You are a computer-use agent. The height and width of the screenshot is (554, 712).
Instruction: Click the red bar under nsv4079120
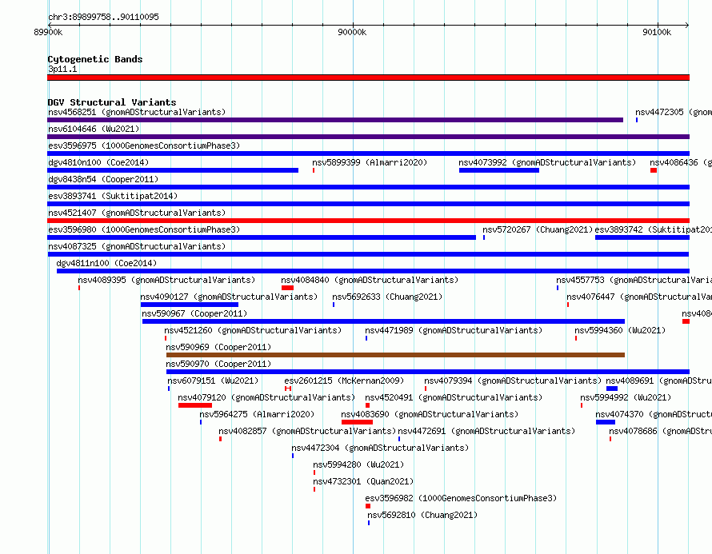click(x=195, y=405)
